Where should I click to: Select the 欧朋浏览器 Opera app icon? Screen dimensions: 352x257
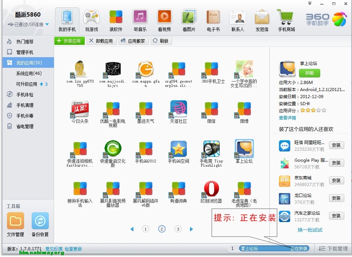[x=211, y=189]
